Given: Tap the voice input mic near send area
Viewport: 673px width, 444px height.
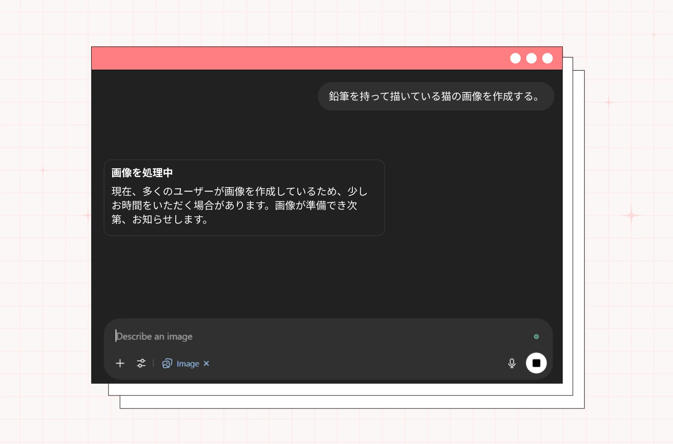Looking at the screenshot, I should (512, 363).
